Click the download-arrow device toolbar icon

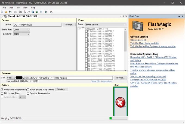point(25,12)
